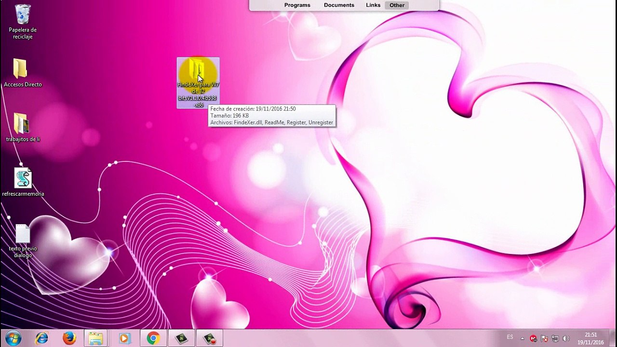Image resolution: width=617 pixels, height=347 pixels.
Task: Select the refrescarmemoria script file
Action: point(23,183)
